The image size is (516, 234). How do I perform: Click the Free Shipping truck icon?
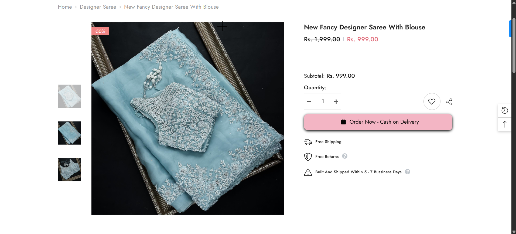[x=308, y=142]
